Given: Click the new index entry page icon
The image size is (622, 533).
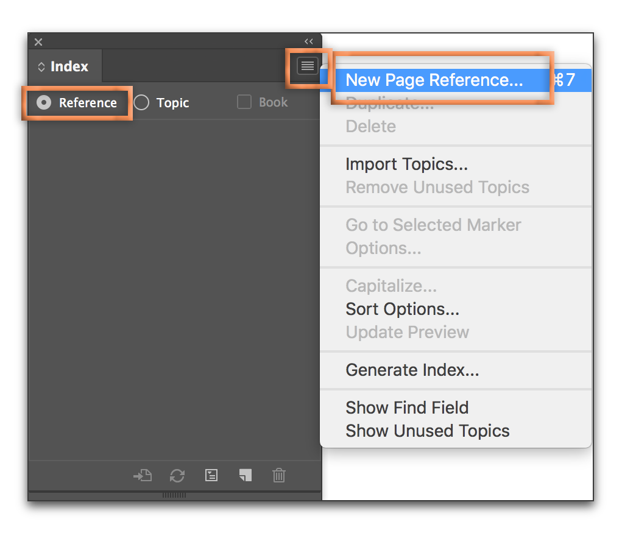Looking at the screenshot, I should [143, 476].
